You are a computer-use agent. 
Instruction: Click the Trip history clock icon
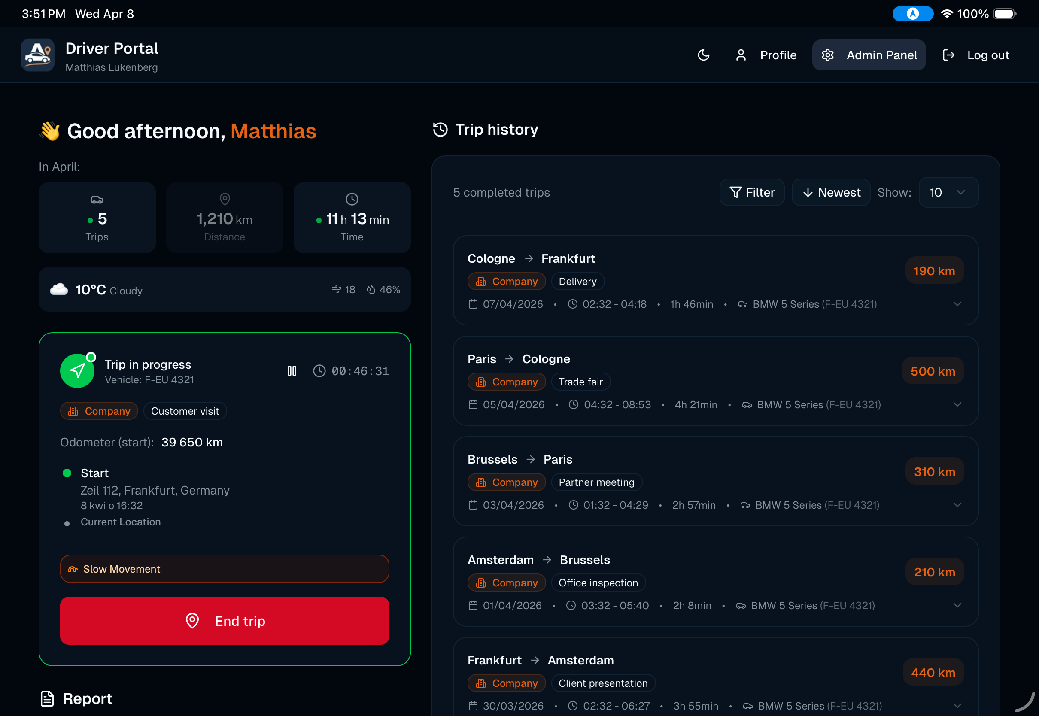click(440, 129)
